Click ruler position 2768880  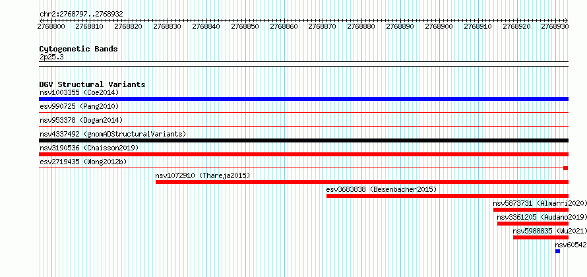pyautogui.click(x=361, y=26)
